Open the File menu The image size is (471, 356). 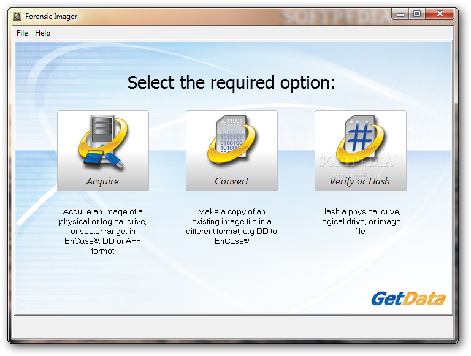pos(22,33)
